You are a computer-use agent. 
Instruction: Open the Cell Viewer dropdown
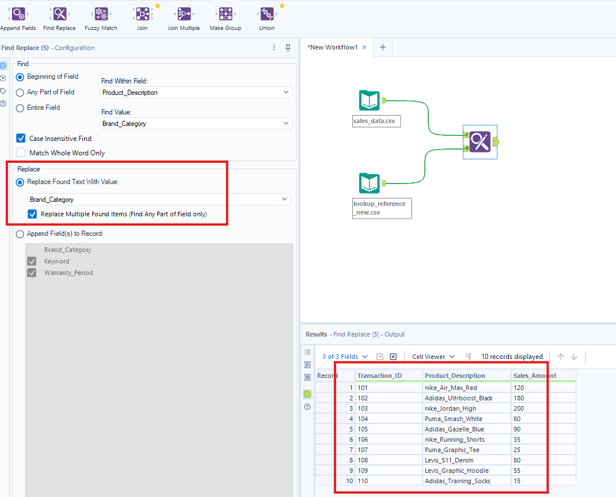(433, 357)
